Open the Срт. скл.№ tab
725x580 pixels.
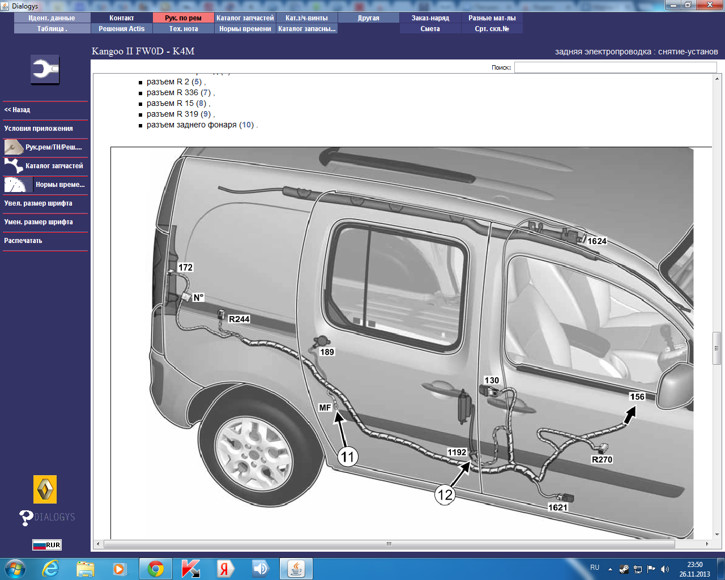492,29
